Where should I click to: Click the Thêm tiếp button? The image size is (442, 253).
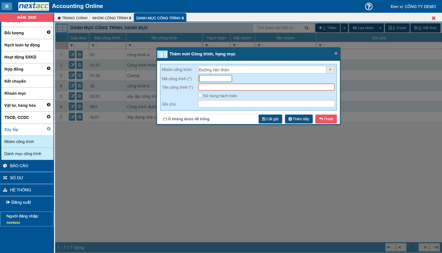299,119
